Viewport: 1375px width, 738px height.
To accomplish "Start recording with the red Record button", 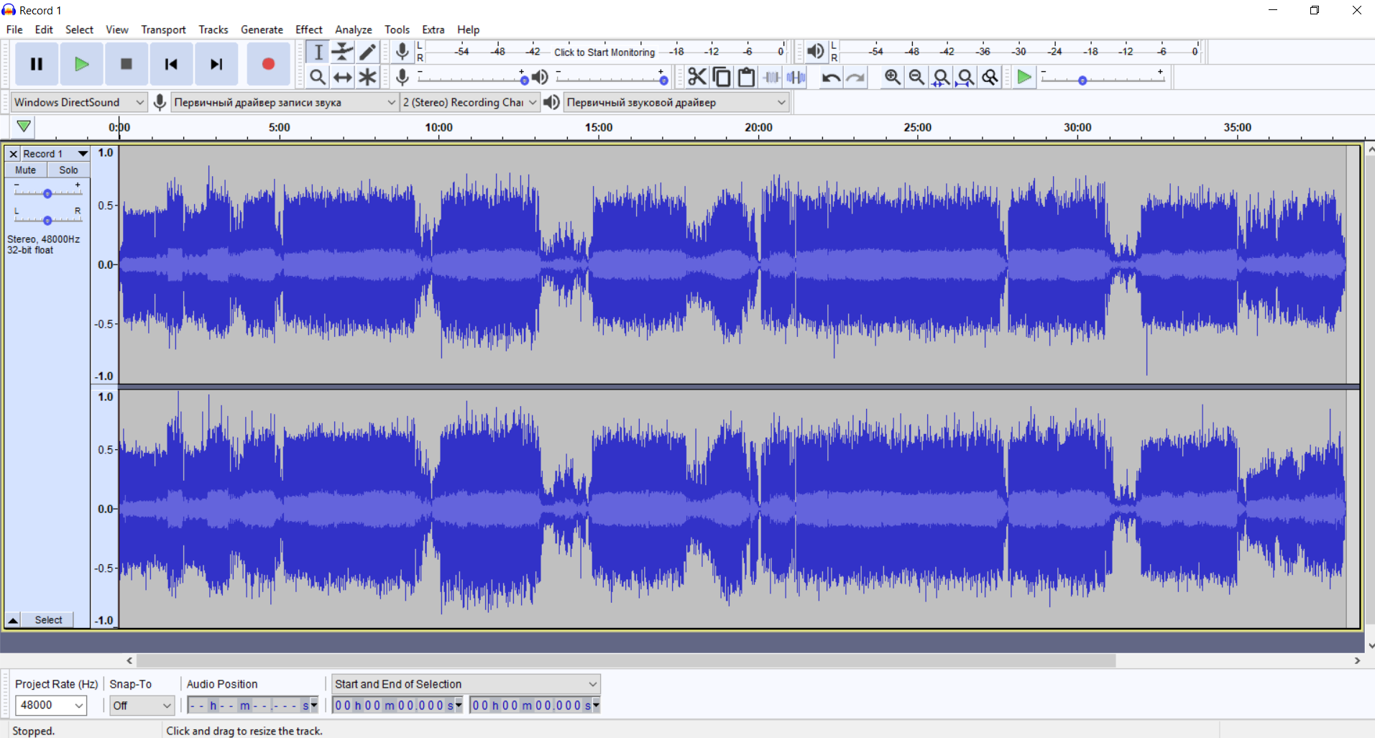I will [x=268, y=64].
